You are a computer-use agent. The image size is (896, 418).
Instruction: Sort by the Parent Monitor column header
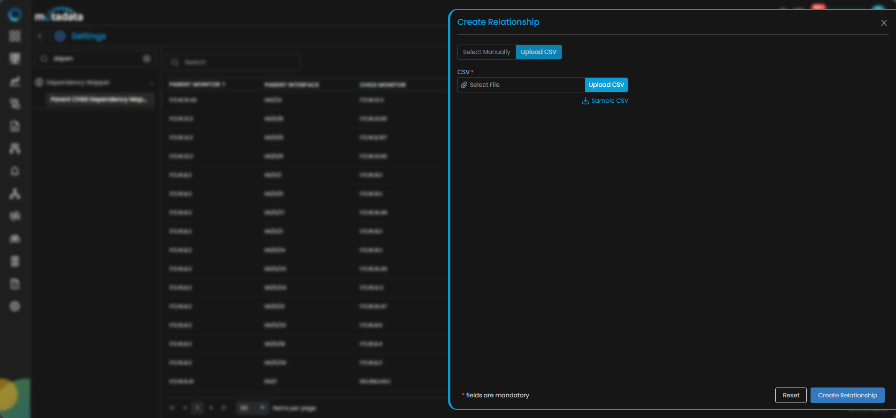pos(197,84)
